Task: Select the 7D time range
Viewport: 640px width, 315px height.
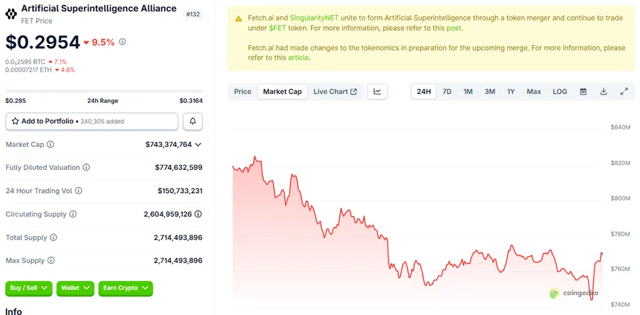Action: click(x=447, y=92)
